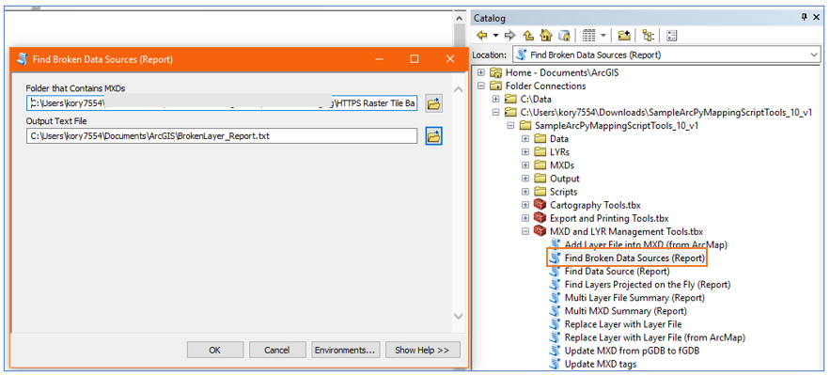Open view type dropdown arrow
The height and width of the screenshot is (375, 830).
(603, 36)
